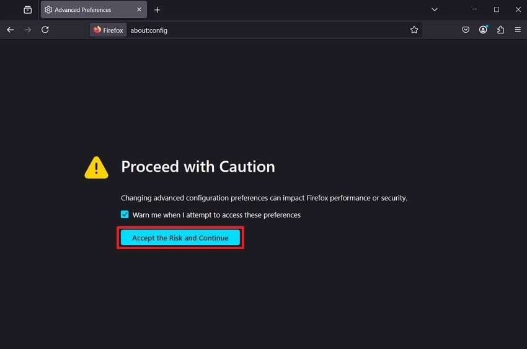Viewport: 527px width, 349px height.
Task: Reload the current page
Action: [45, 30]
